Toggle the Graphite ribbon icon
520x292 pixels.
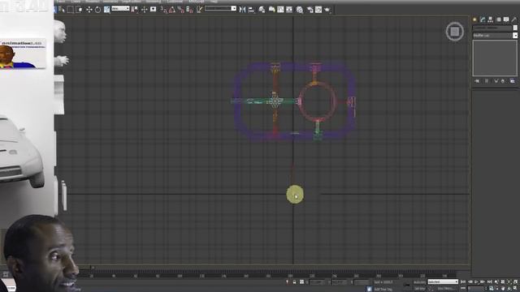[x=271, y=10]
